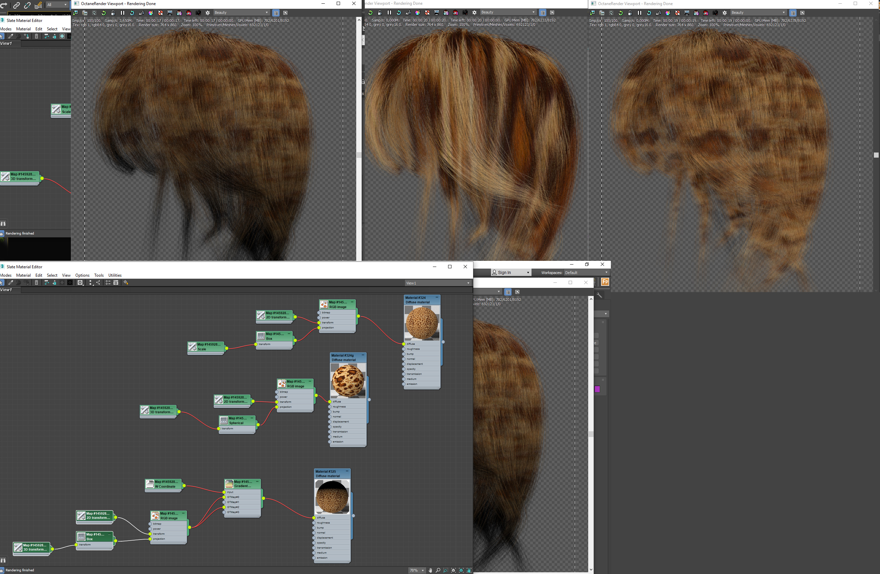Click the pause render icon in left viewport
The image size is (880, 574).
point(122,13)
